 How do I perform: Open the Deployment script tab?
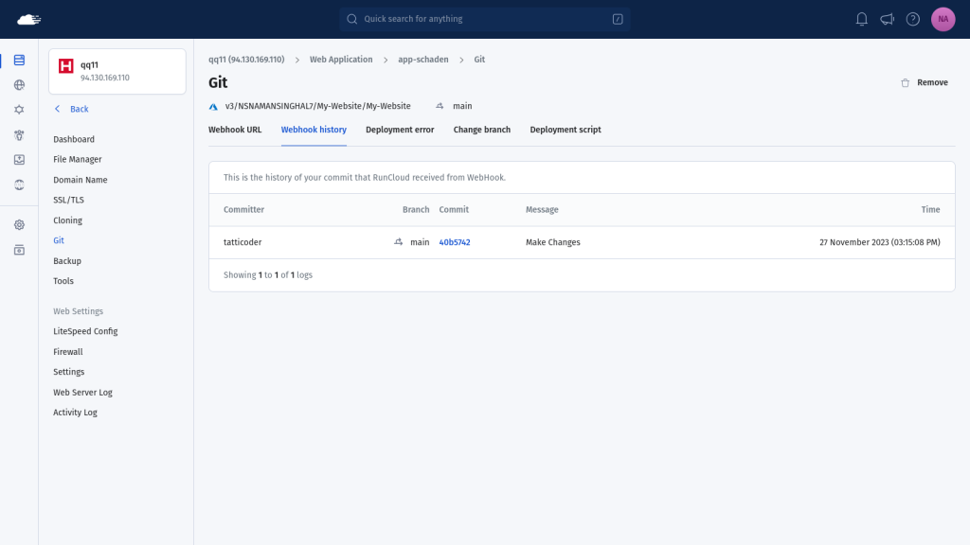566,130
